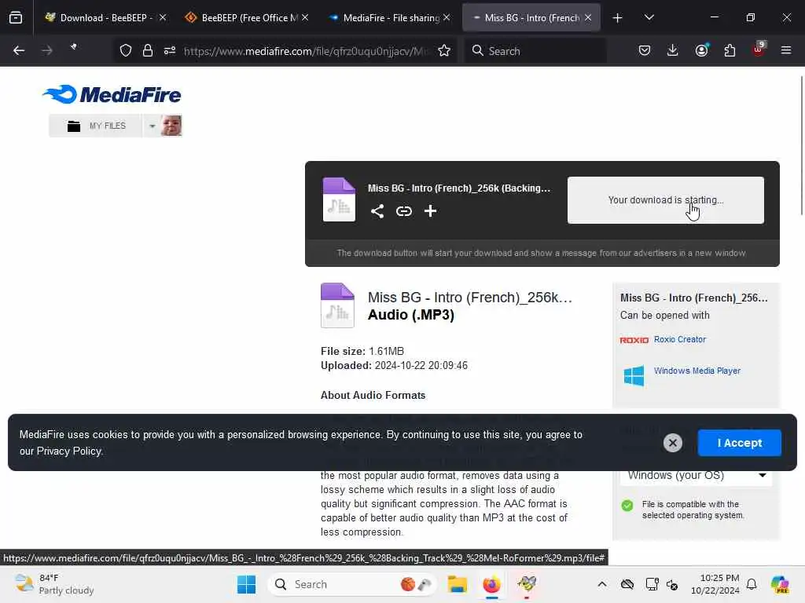Click the site security padlock icon
The width and height of the screenshot is (805, 603).
coord(148,51)
